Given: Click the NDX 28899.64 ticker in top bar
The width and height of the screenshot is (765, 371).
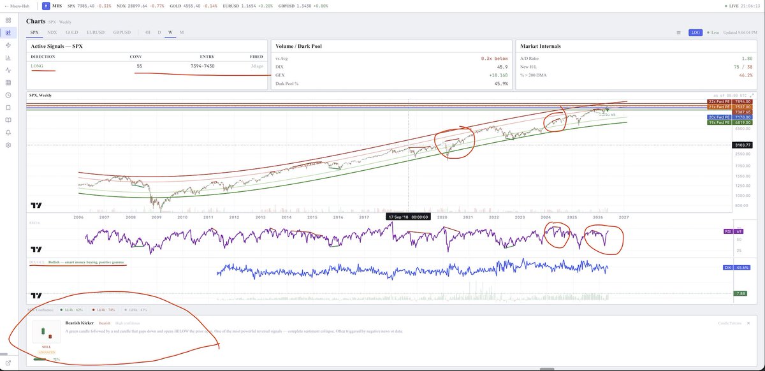Looking at the screenshot, I should click(140, 6).
